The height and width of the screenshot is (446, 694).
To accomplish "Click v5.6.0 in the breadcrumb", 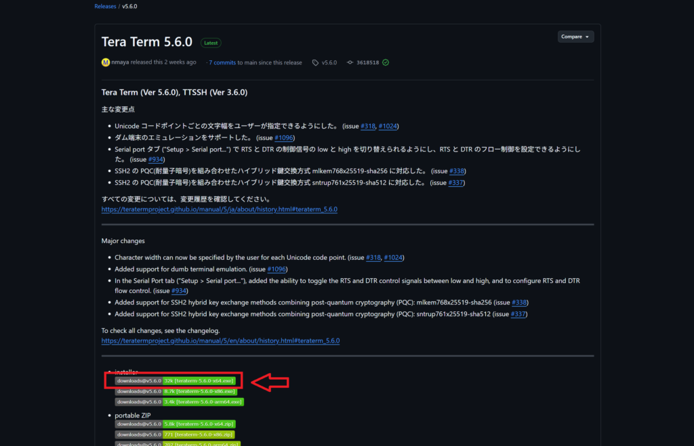I will [129, 6].
